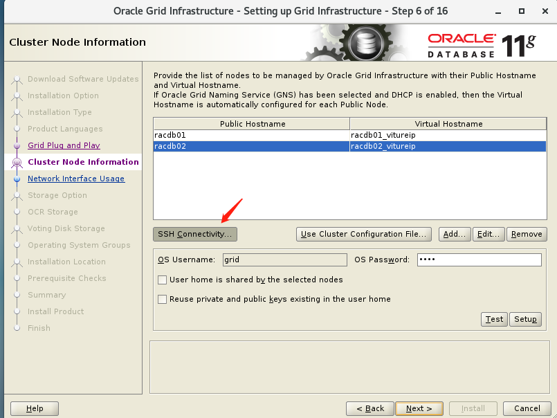Image resolution: width=557 pixels, height=418 pixels.
Task: Test SSH connectivity
Action: coord(494,319)
